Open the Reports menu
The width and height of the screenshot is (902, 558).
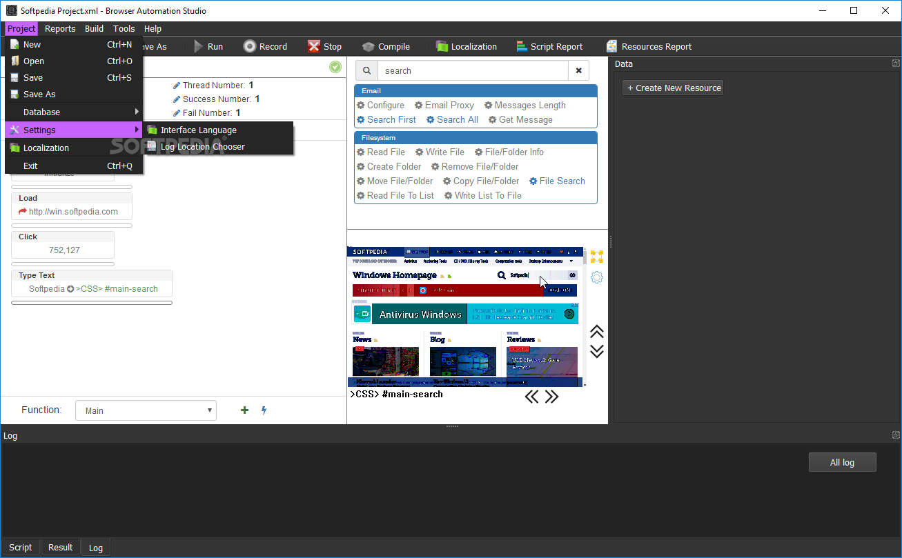(x=60, y=29)
